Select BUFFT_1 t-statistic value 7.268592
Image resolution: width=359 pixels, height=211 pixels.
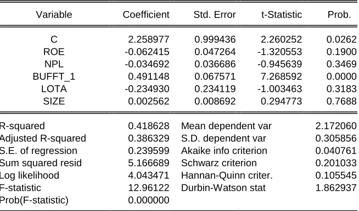point(282,76)
